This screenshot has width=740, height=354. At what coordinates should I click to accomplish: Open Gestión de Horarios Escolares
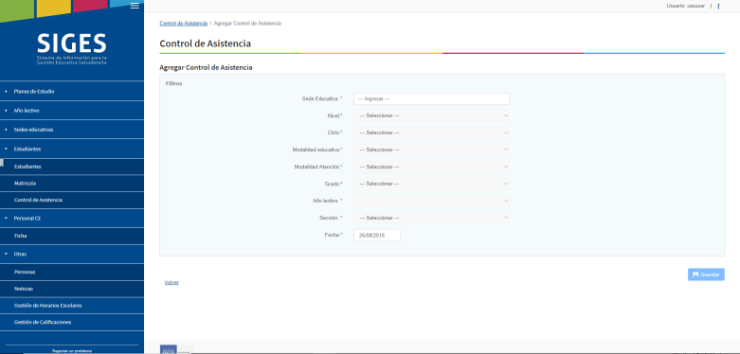pyautogui.click(x=72, y=306)
